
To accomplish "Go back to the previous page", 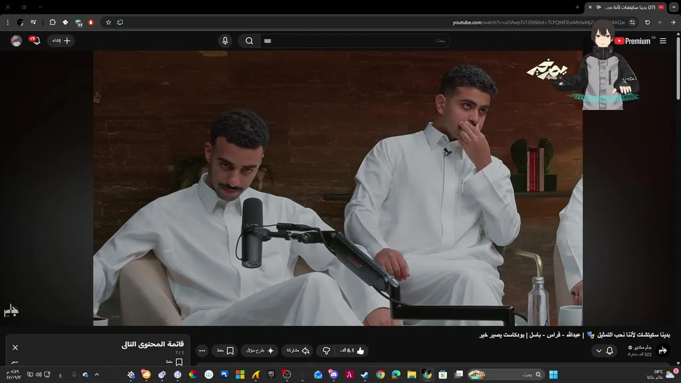I will (673, 22).
